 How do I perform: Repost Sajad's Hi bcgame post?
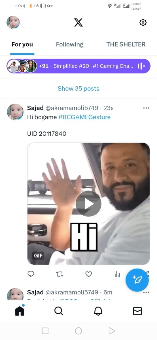click(x=60, y=274)
